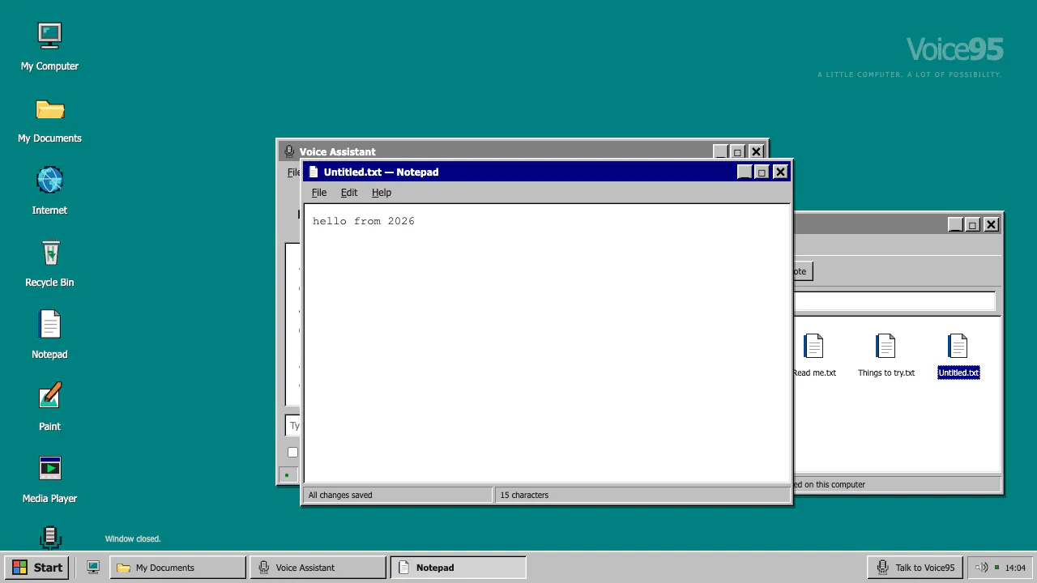
Task: Switch to Voice Assistant taskbar button
Action: [318, 568]
